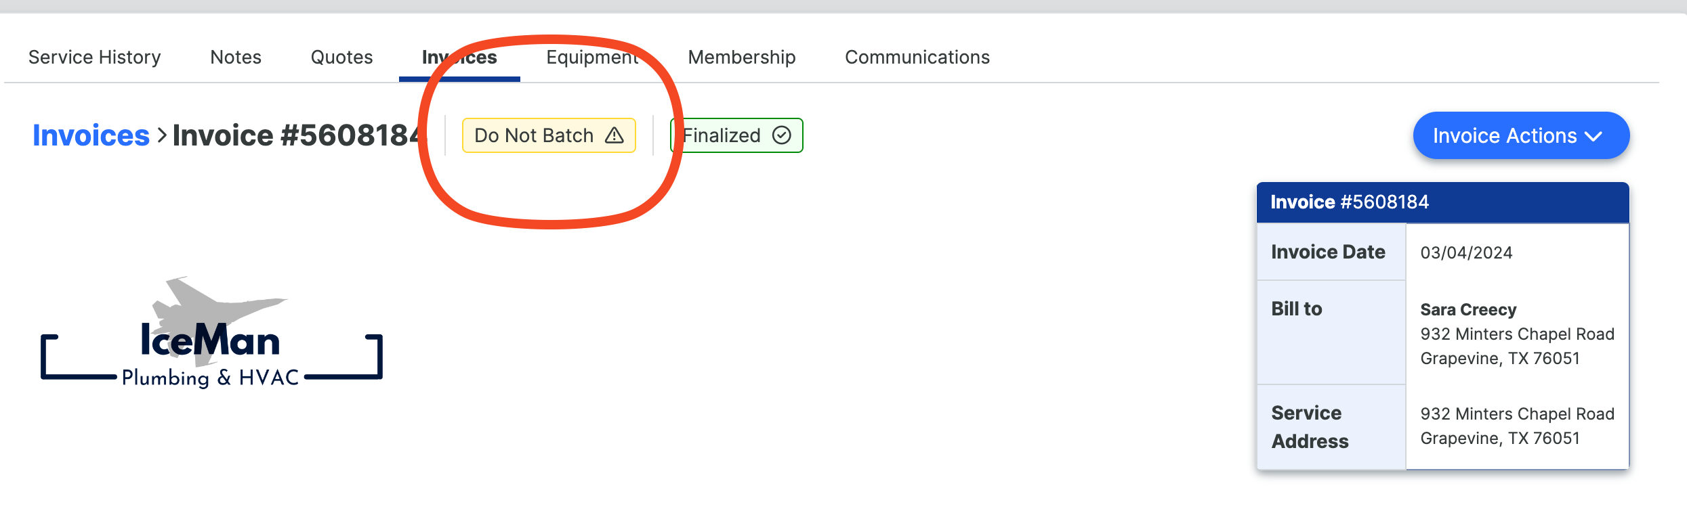Switch to the Membership tab
Viewport: 1687px width, 513px height.
[x=742, y=58]
